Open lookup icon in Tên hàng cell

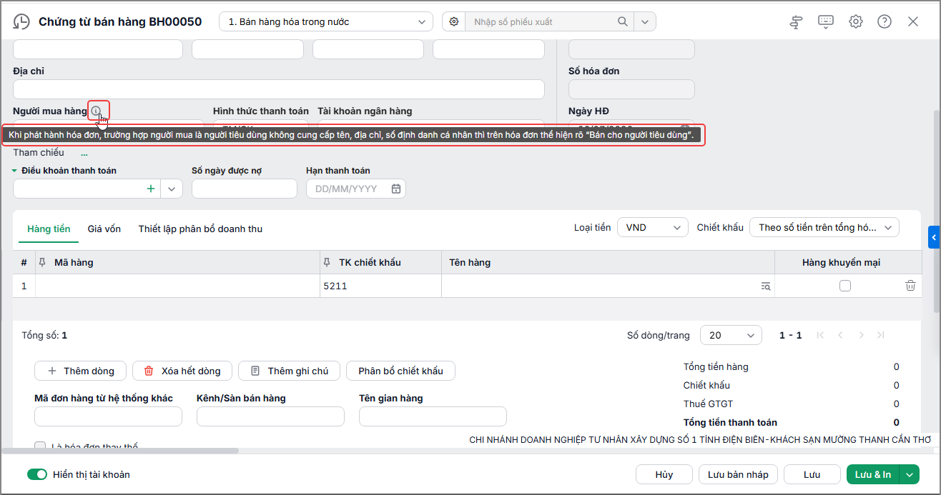pyautogui.click(x=766, y=286)
